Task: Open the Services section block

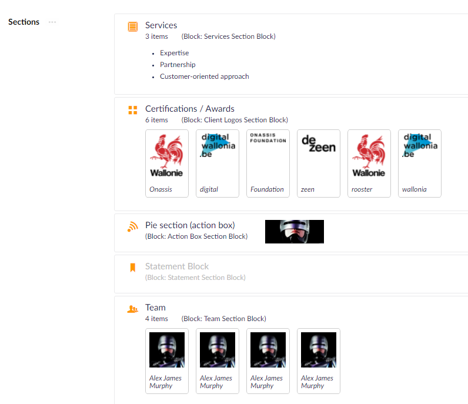Action: pos(161,25)
